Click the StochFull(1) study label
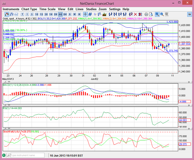The image size is (194, 160). (x=21, y=131)
